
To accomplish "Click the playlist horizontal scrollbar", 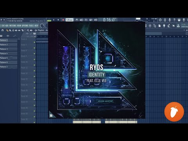I will pos(154,34).
